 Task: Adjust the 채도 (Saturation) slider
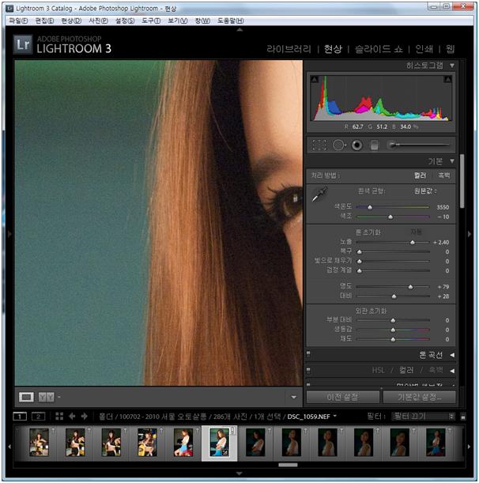click(393, 339)
